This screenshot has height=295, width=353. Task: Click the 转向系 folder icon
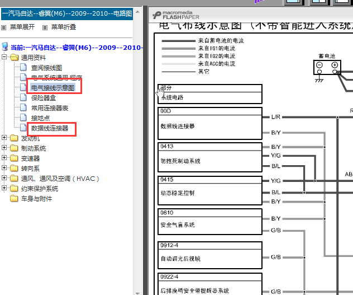pos(14,168)
